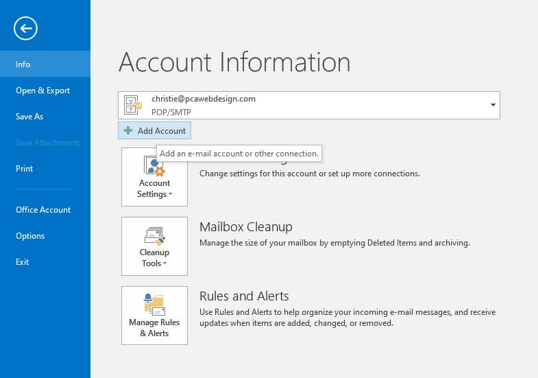The image size is (538, 378).
Task: Click the Account Settings person-gear icon
Action: click(154, 166)
